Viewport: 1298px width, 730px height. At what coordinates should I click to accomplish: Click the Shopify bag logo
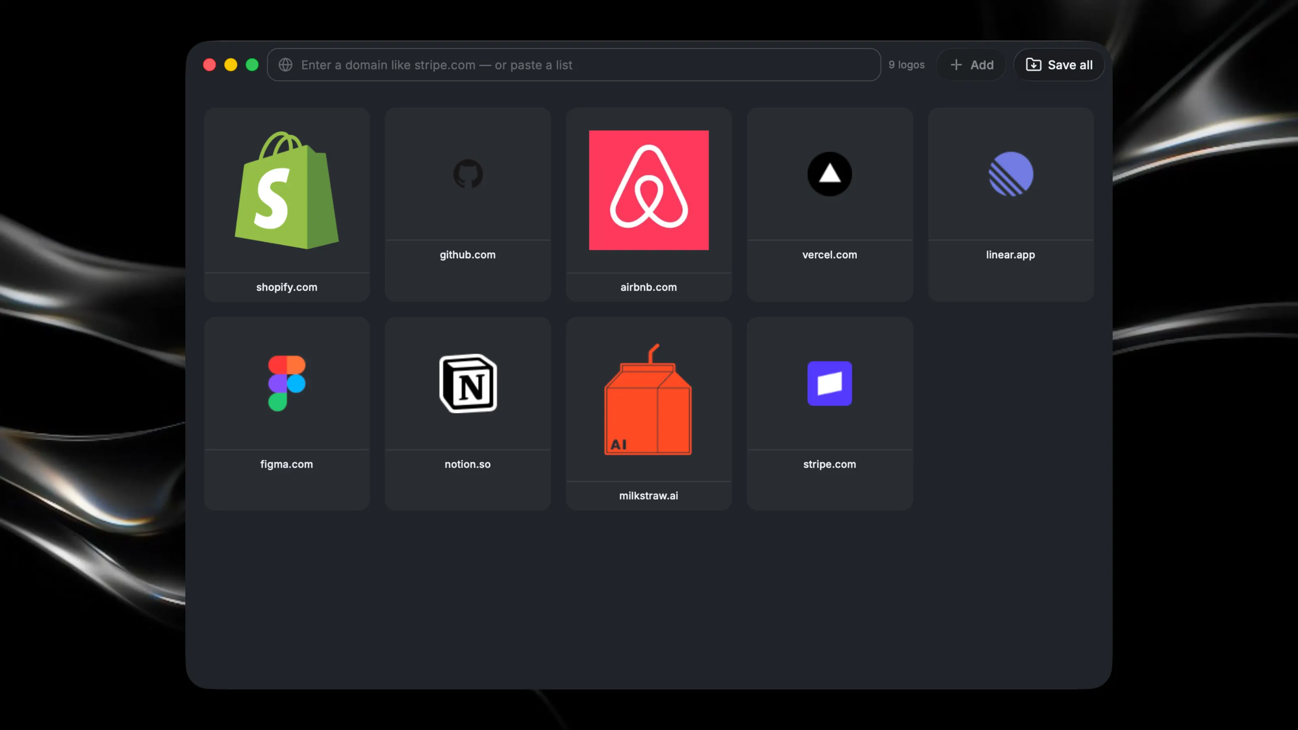[x=287, y=190]
